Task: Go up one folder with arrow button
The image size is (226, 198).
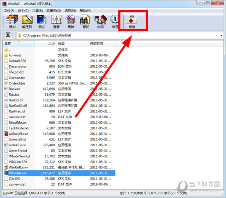Action: 8,35
